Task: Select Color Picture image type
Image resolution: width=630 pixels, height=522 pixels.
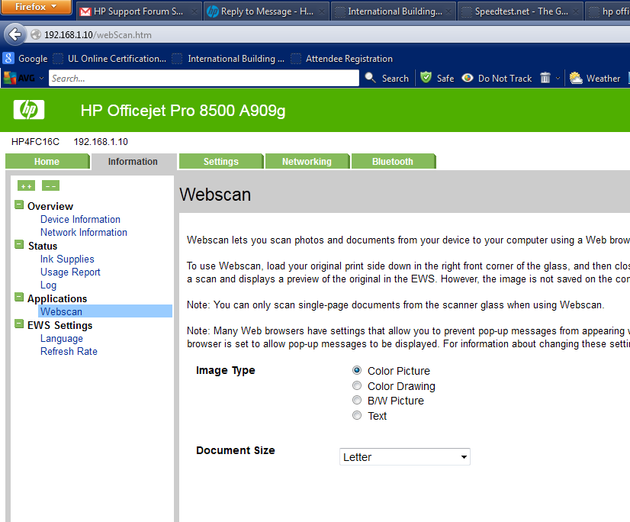Action: (x=357, y=370)
